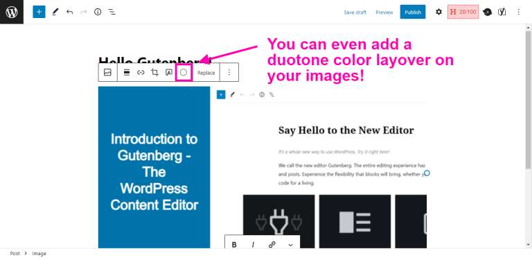Open the List View outline icon
532x258 pixels.
(x=112, y=12)
